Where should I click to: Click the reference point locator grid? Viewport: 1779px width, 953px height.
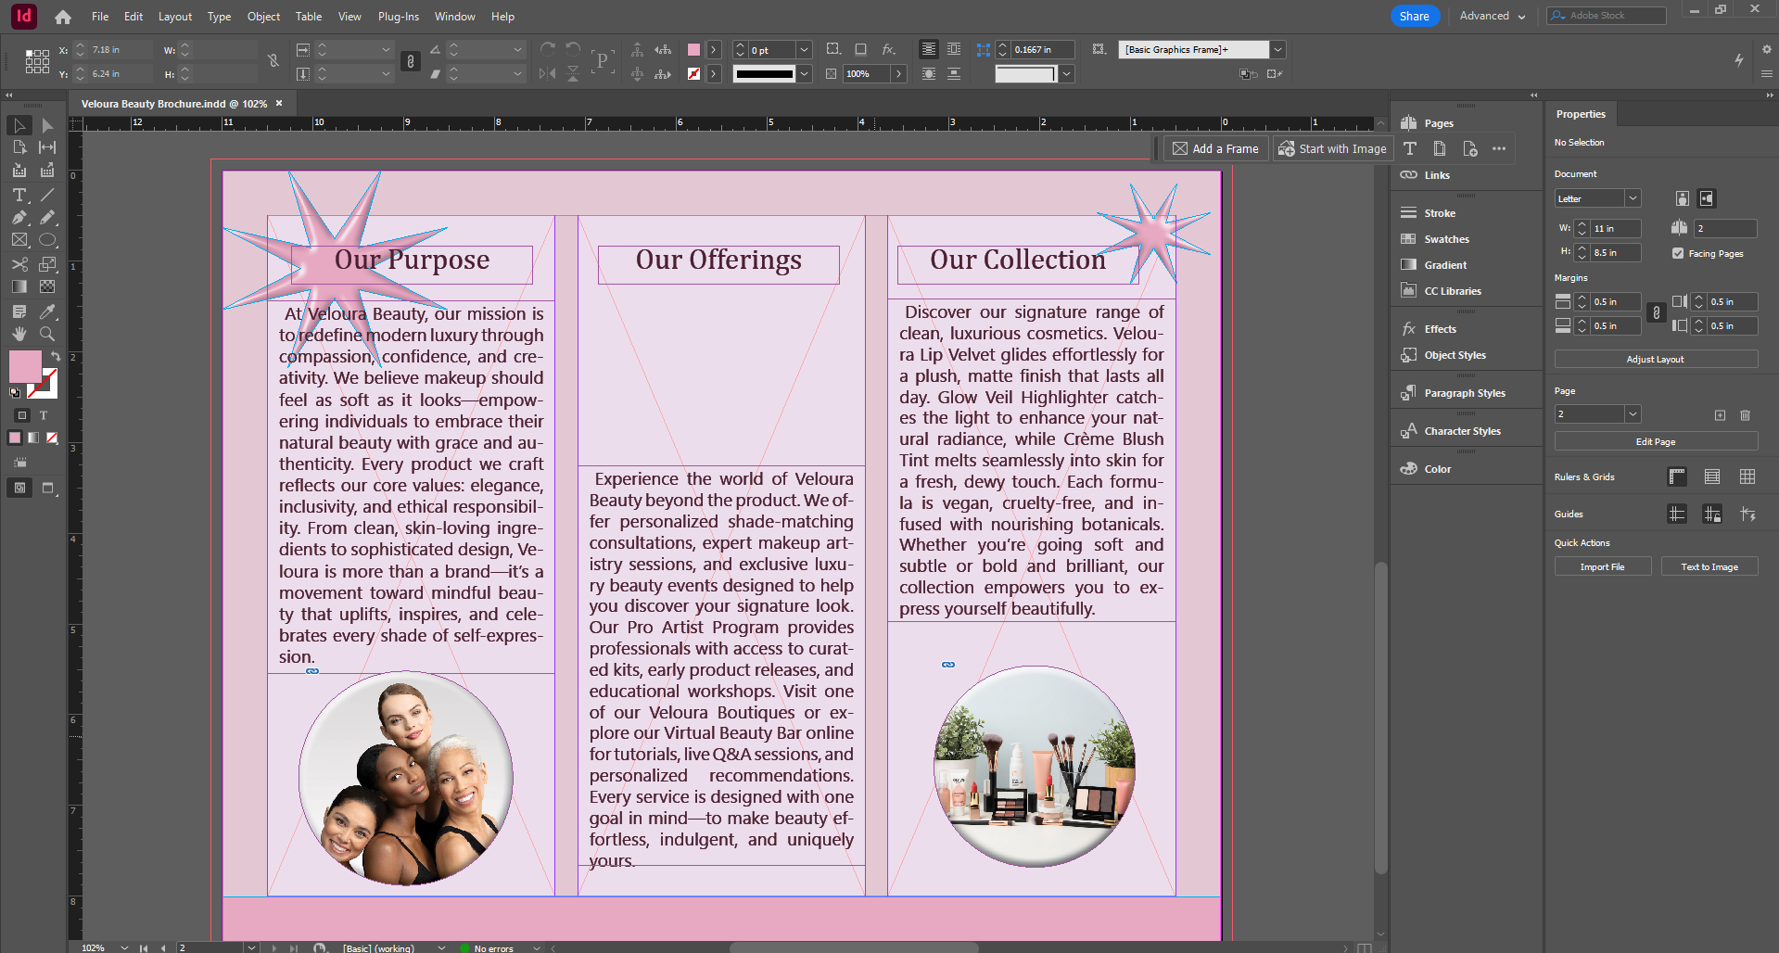[x=37, y=61]
